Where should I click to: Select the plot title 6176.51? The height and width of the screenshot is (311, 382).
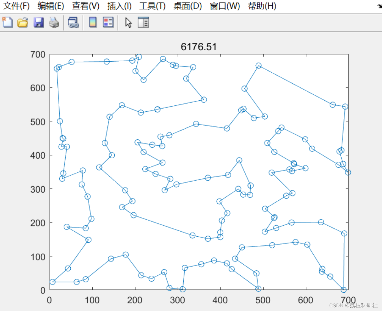(x=199, y=47)
